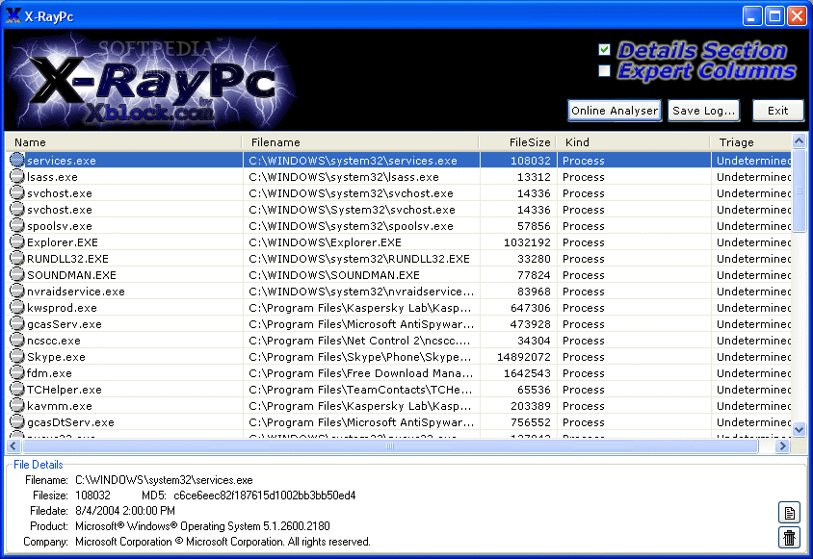Viewport: 813px width, 559px height.
Task: Click the copy document icon in File Details
Action: coord(789,513)
